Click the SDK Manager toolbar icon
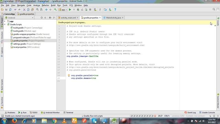The image size is (220, 124). tap(110, 10)
